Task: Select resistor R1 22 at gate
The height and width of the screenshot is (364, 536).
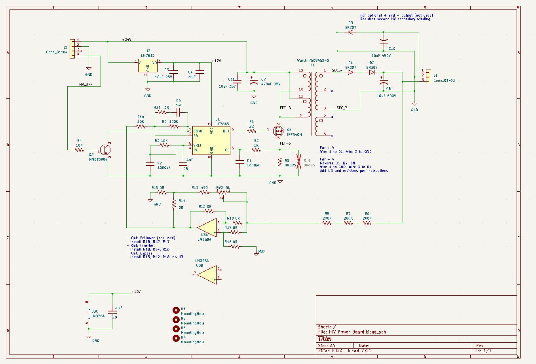Action: (x=252, y=130)
